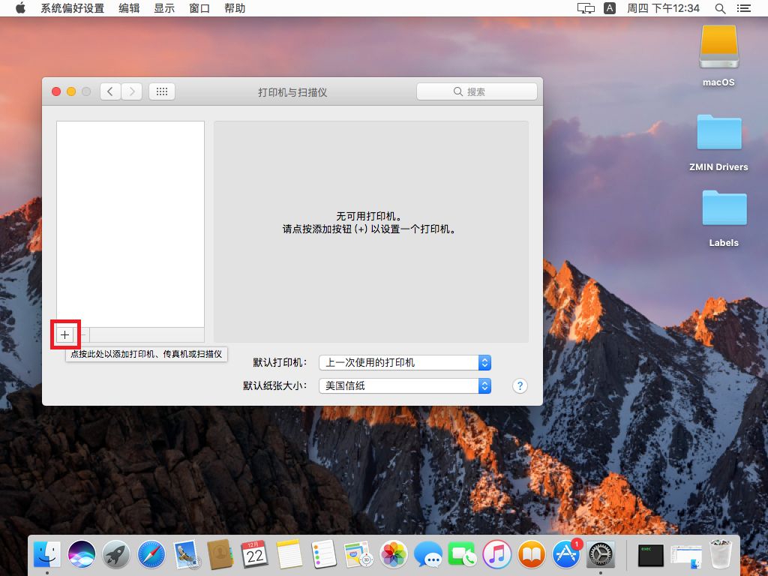This screenshot has width=768, height=576.
Task: Minimize window with the yellow button
Action: click(x=71, y=91)
